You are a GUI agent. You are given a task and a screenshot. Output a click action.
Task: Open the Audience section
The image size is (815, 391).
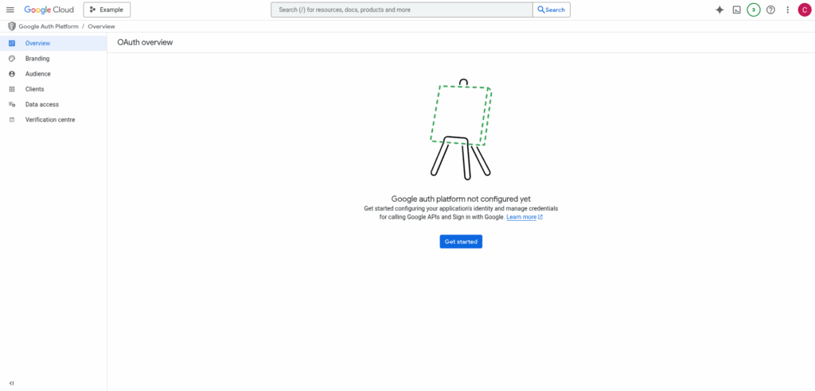(x=53, y=74)
